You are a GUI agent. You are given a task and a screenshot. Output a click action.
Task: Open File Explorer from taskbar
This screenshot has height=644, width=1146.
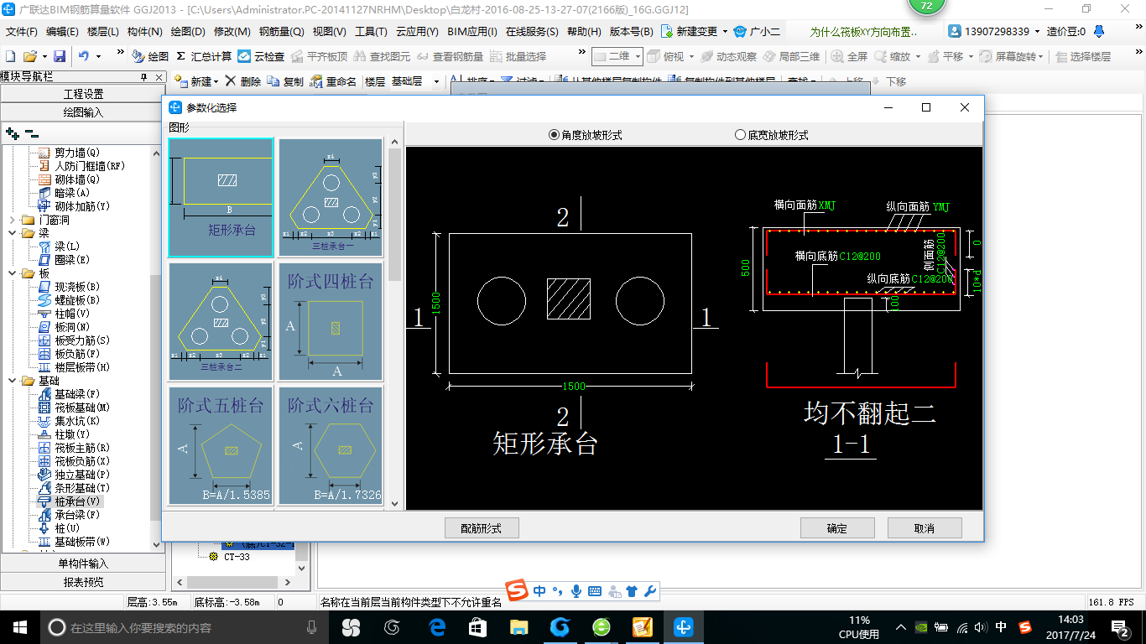coord(519,626)
